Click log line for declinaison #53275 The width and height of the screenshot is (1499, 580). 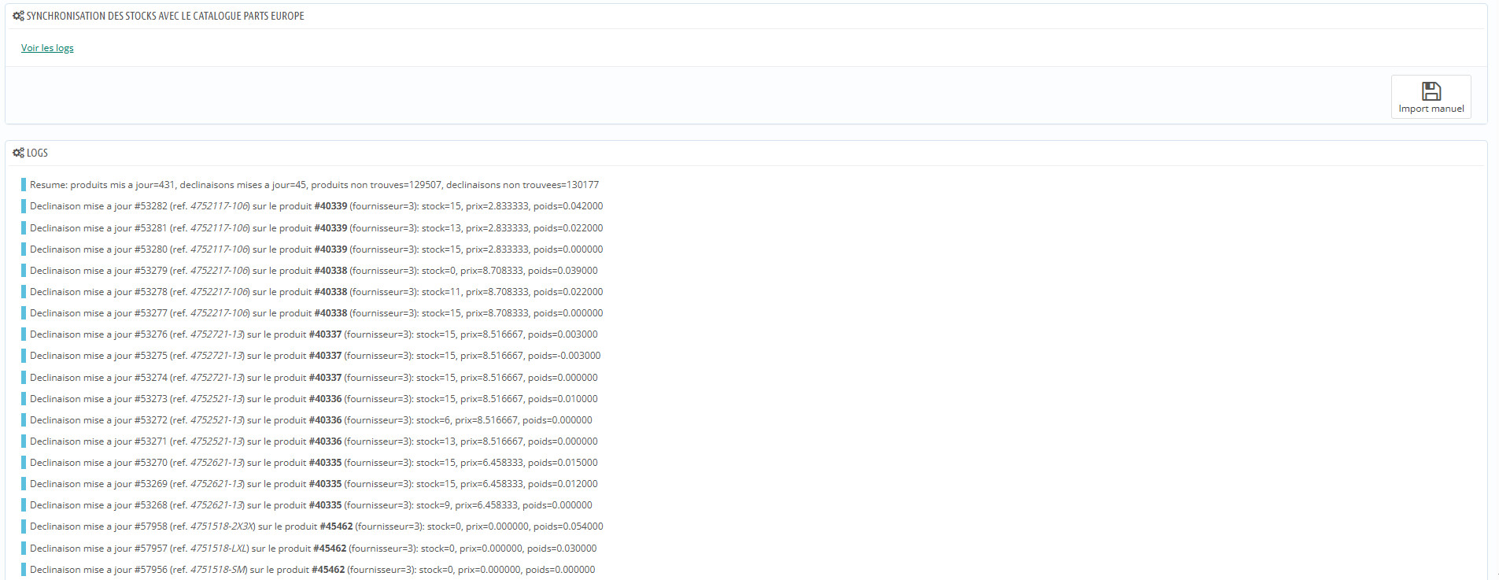point(316,356)
